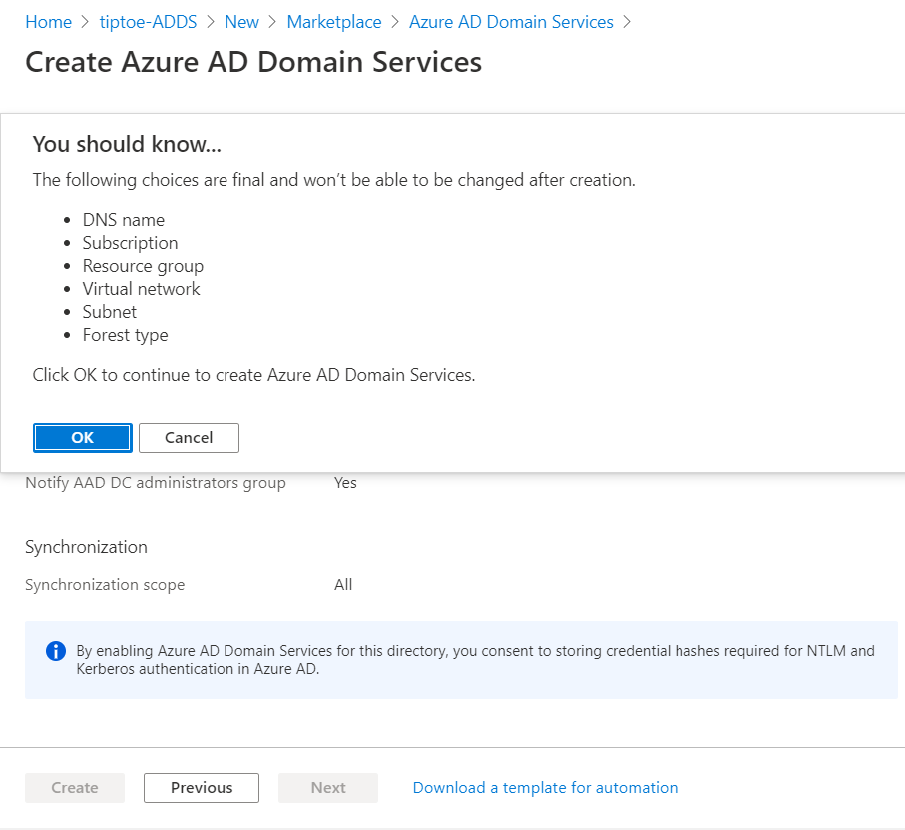Click the greyed-out Next button
The width and height of the screenshot is (905, 830).
[x=328, y=788]
